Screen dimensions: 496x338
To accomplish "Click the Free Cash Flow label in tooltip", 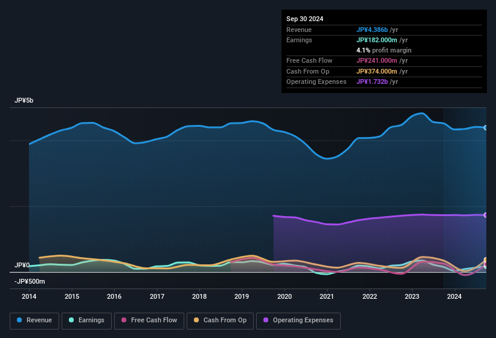I will (x=309, y=60).
